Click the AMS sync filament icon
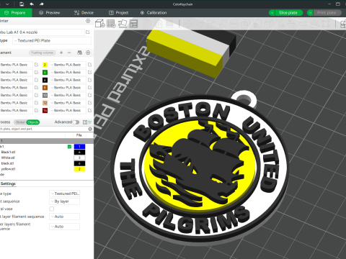 pos(79,53)
